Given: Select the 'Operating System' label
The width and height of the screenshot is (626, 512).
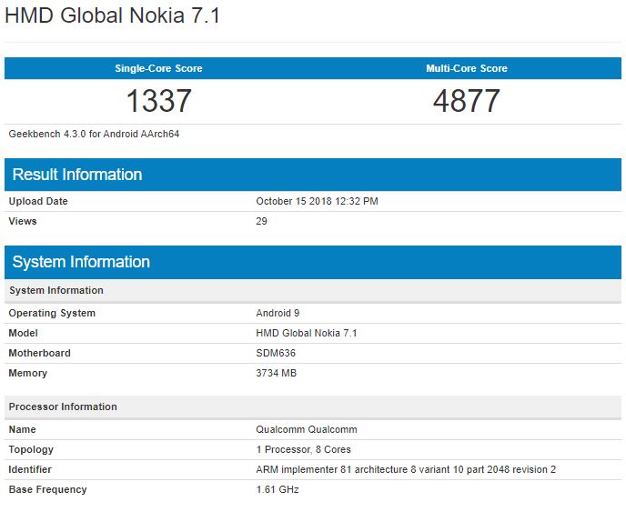Looking at the screenshot, I should pos(52,313).
